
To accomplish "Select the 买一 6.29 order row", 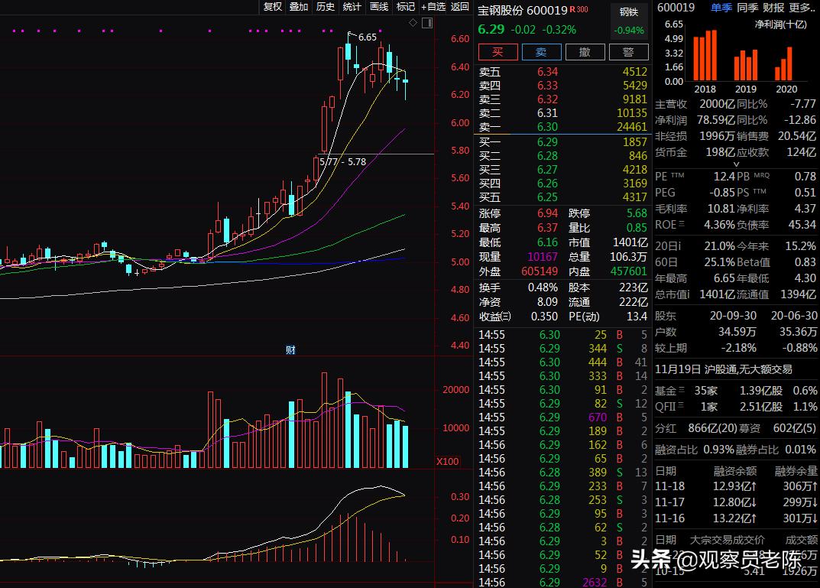I will [x=563, y=141].
